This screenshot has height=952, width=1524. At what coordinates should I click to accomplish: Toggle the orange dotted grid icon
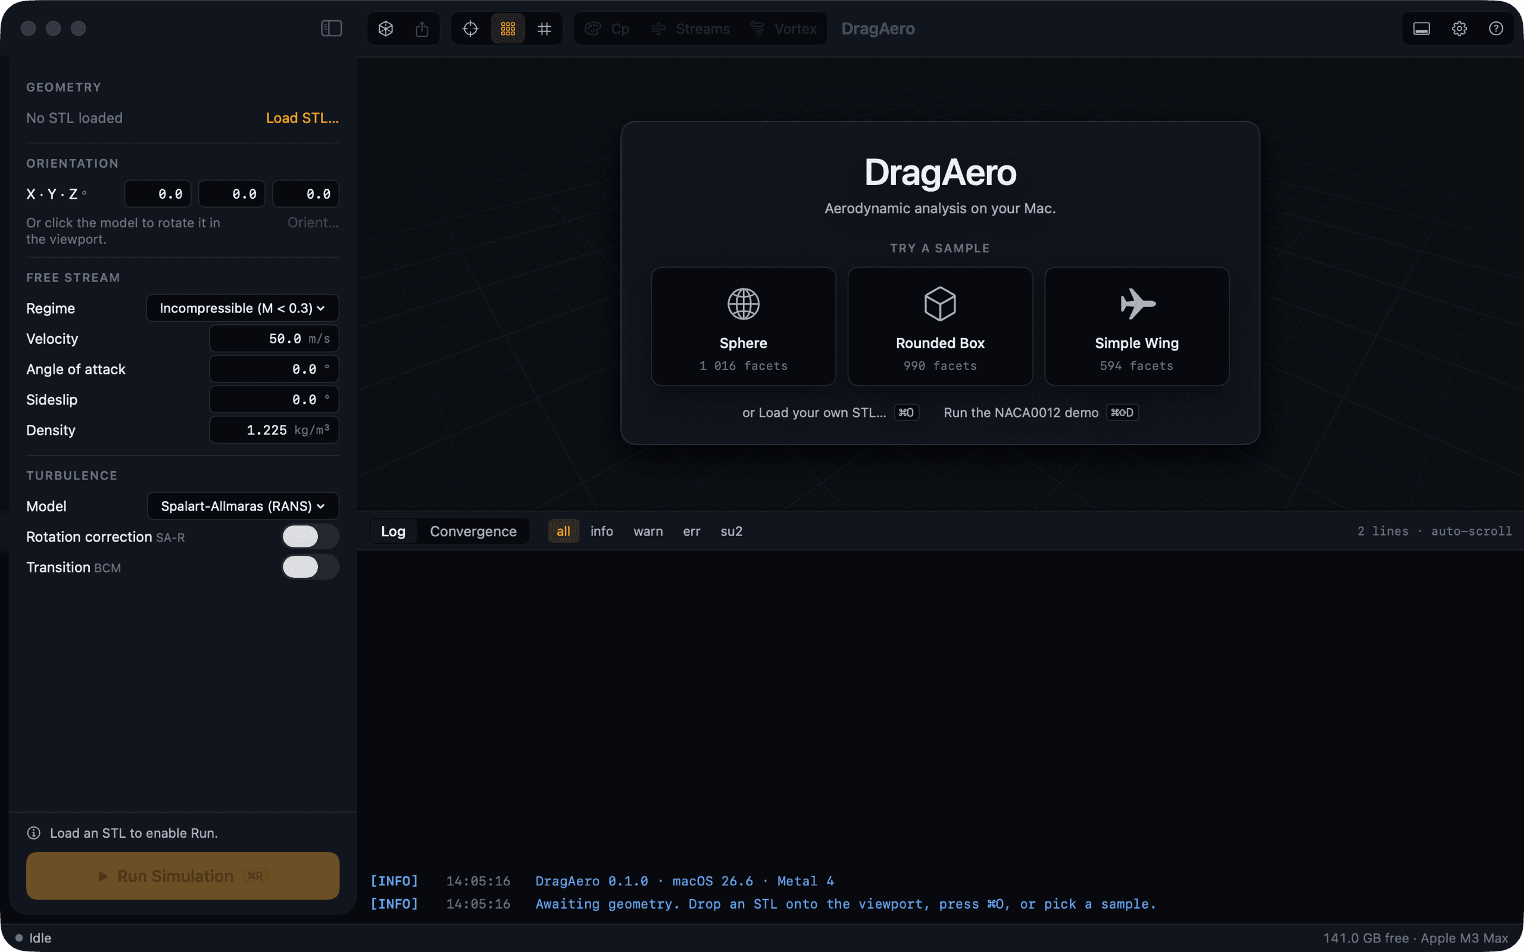point(508,29)
